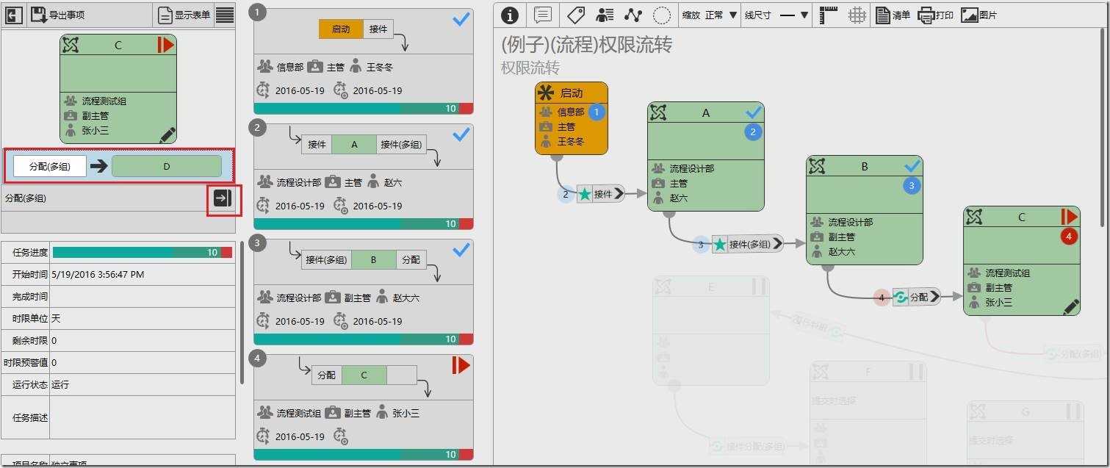Viewport: 1110px width, 468px height.
Task: Select the green C box in history step 4
Action: [x=364, y=375]
